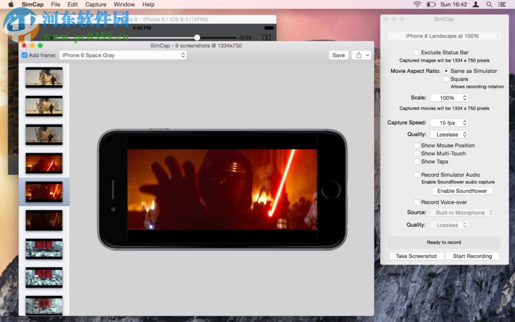Viewport: 515px width, 322px height.
Task: Select Square movie aspect ratio
Action: pos(446,79)
